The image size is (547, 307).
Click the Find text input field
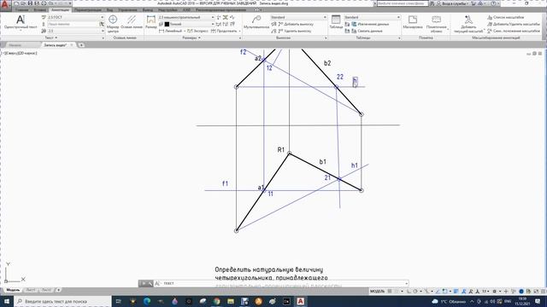point(73,24)
